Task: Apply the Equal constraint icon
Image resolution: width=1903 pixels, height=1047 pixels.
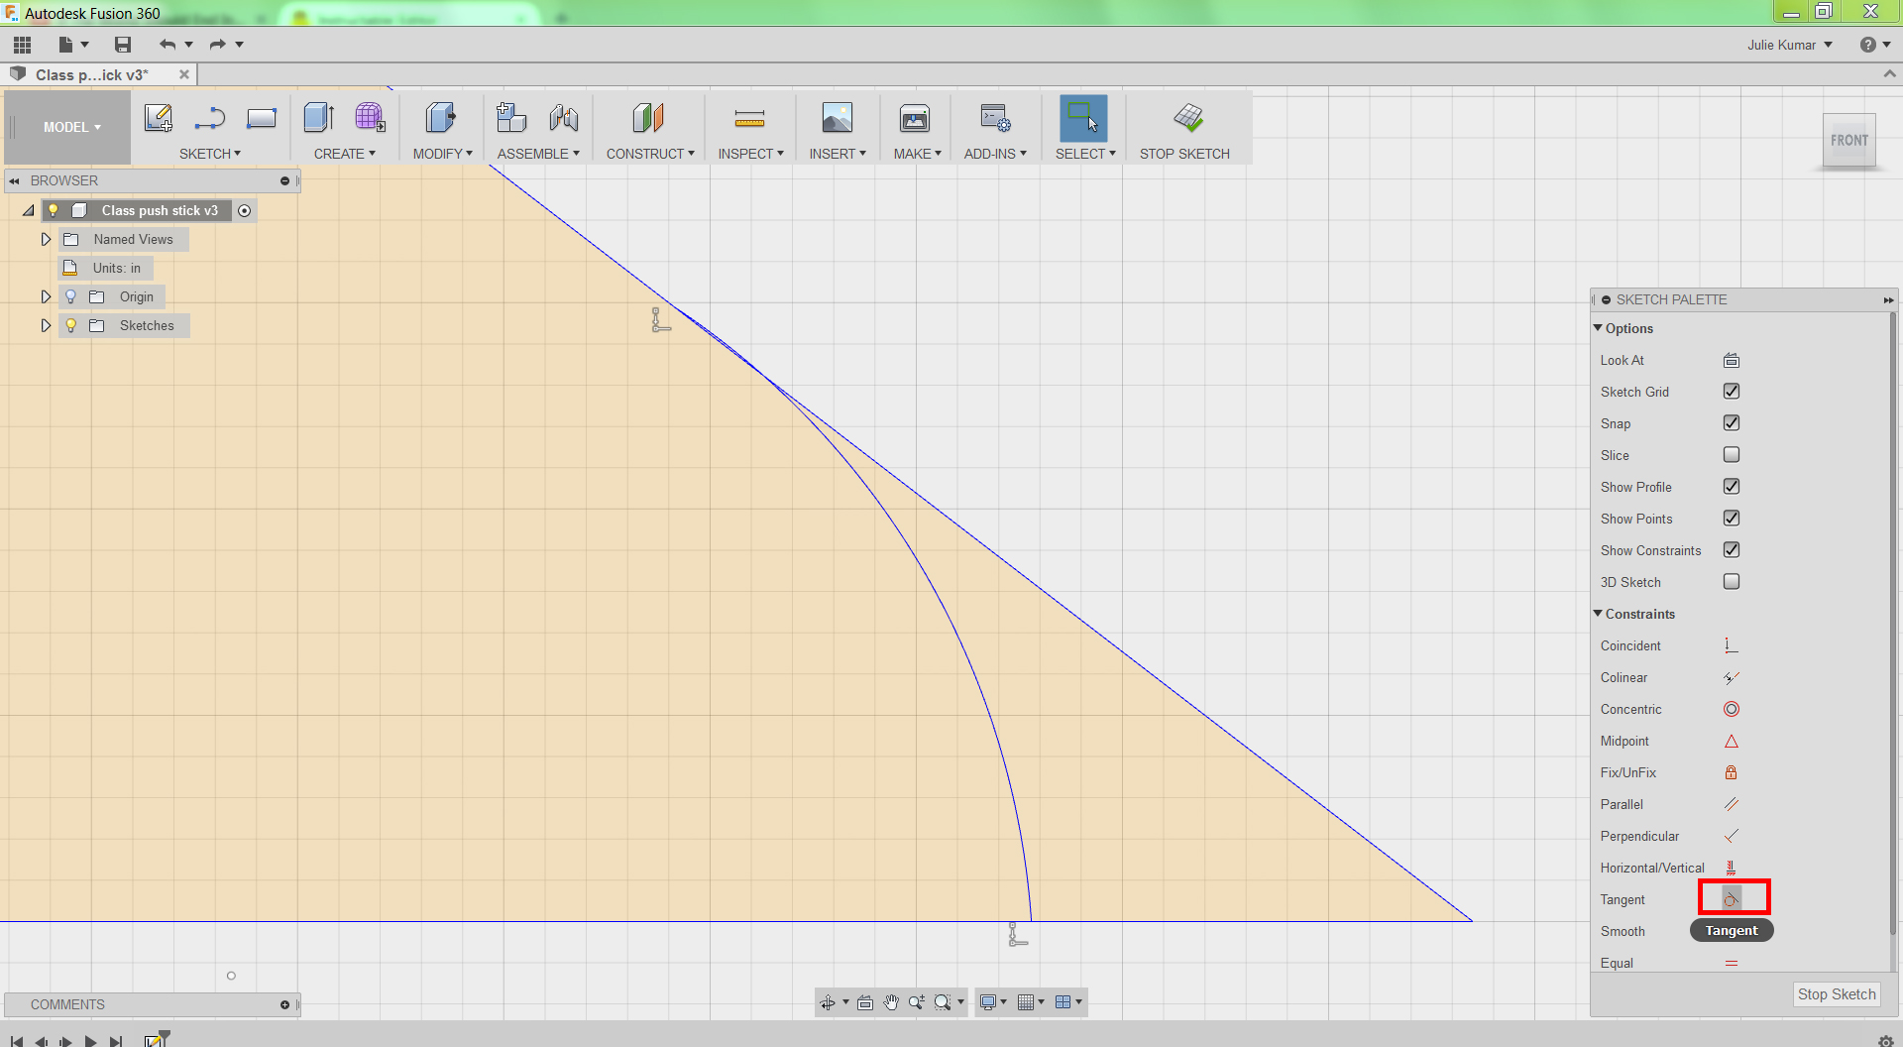Action: point(1732,964)
